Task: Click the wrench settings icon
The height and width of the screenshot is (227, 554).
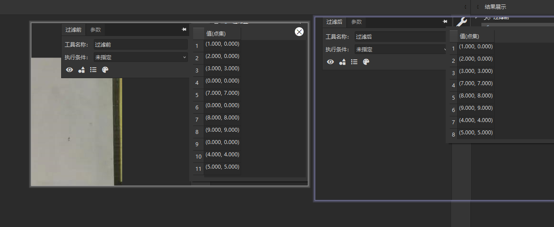Action: [461, 22]
